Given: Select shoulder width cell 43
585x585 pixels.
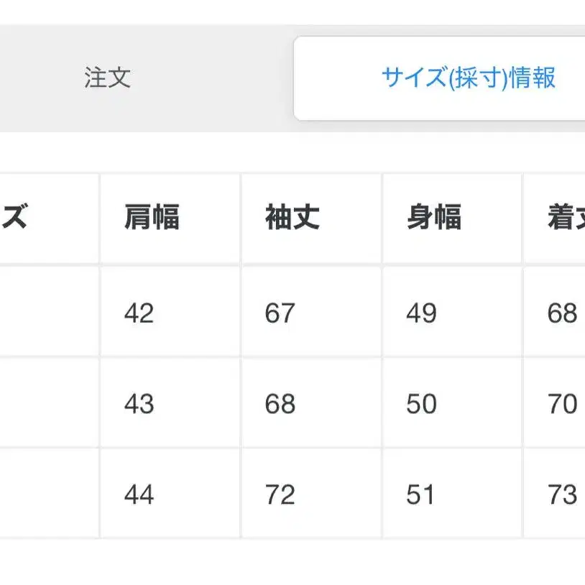Looking at the screenshot, I should (139, 403).
